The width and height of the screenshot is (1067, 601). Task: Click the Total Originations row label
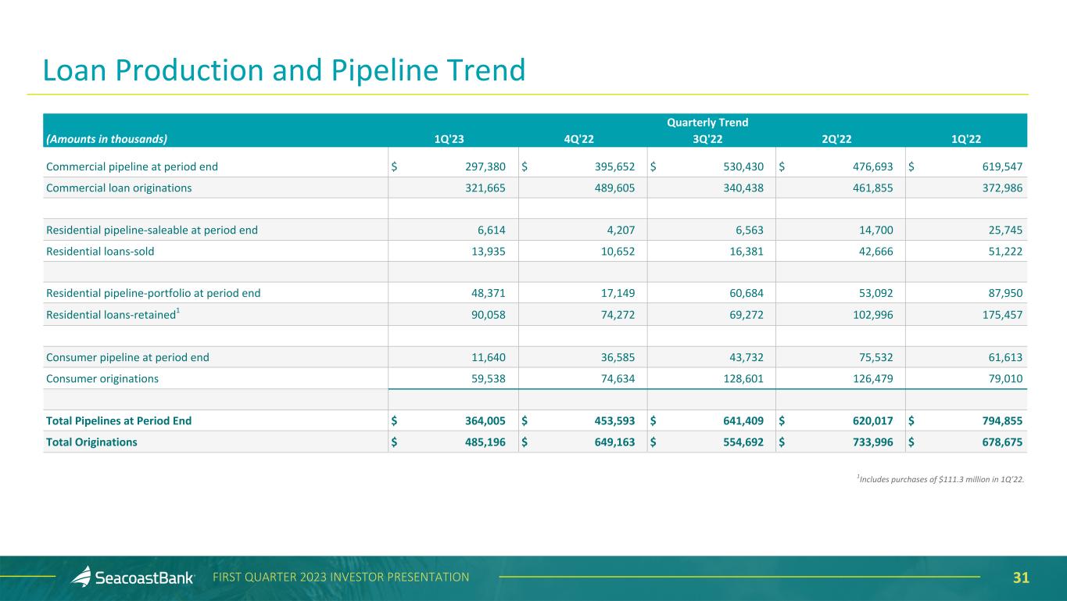click(91, 442)
